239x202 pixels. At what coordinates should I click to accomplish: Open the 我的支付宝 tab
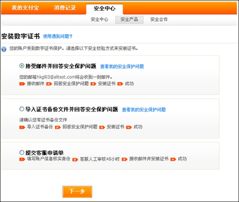(x=25, y=8)
